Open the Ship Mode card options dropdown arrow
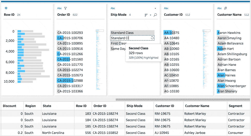Image resolution: width=251 pixels, height=136 pixels. point(155,8)
